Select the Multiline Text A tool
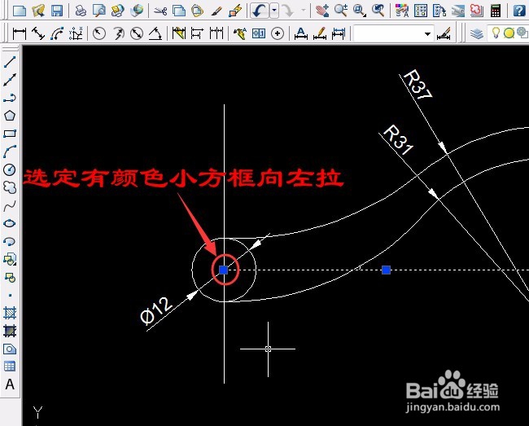The height and width of the screenshot is (426, 529). 10,384
